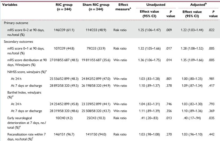This screenshot has width=220, height=141.
Task: Select the mRS score 0–2 at 90 days row
Action: coord(110,32)
